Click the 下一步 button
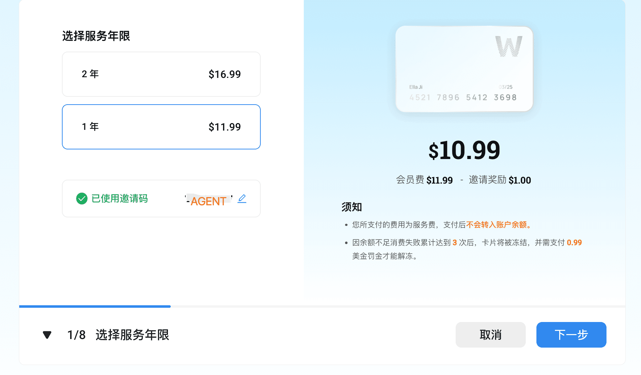The width and height of the screenshot is (641, 375). point(571,335)
